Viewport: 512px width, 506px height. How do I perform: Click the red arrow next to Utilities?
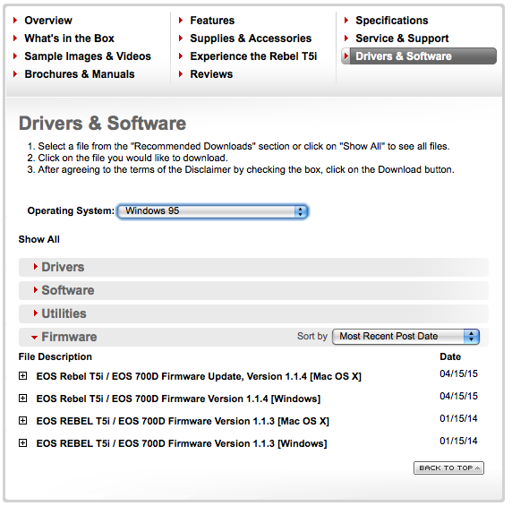click(x=36, y=313)
